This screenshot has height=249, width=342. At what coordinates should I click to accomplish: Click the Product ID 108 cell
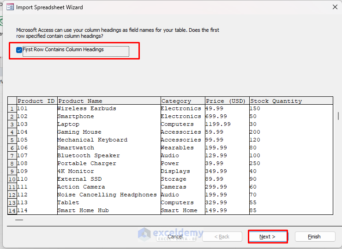click(x=37, y=163)
